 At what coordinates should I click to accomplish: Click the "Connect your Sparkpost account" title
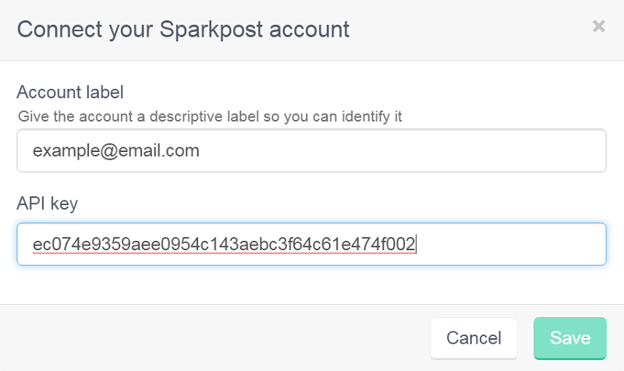click(x=183, y=30)
